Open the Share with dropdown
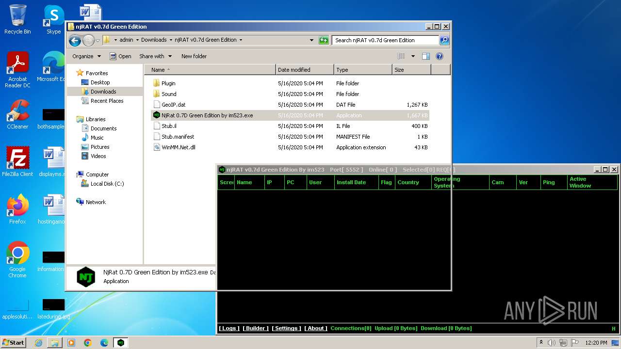621x349 pixels. click(x=155, y=56)
